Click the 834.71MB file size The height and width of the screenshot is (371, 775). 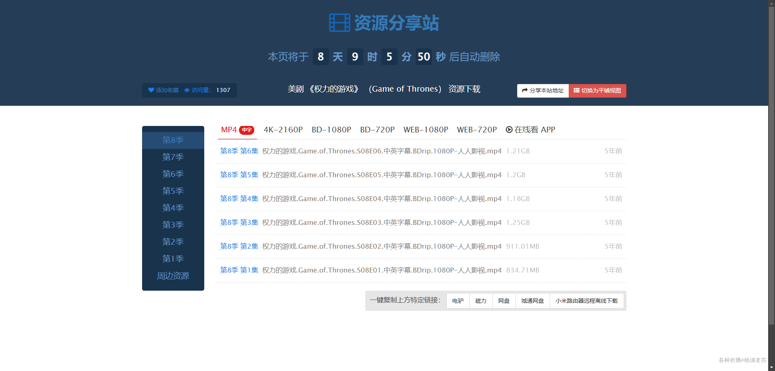click(x=523, y=270)
